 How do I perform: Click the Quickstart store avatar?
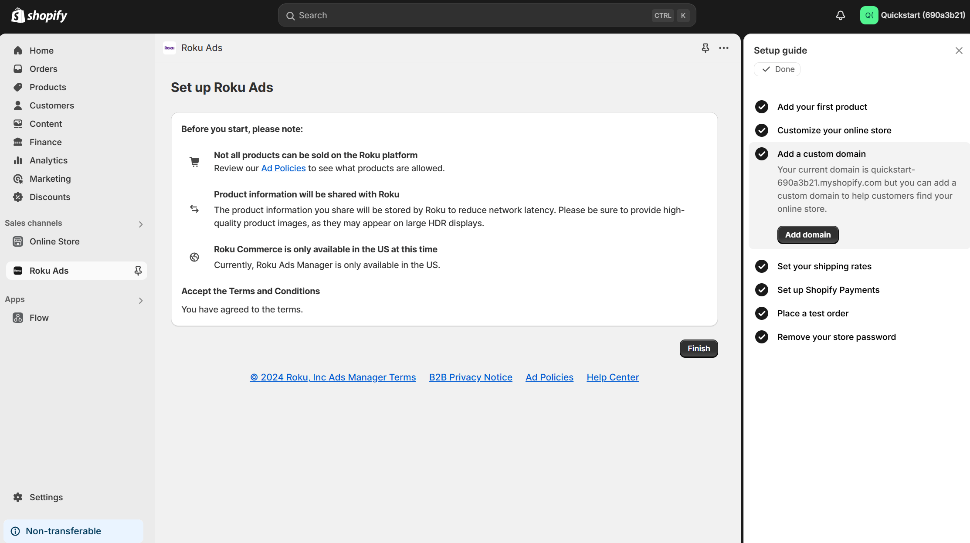pyautogui.click(x=869, y=15)
